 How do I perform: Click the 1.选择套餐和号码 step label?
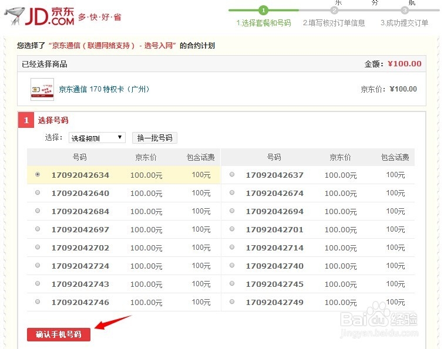pos(264,23)
